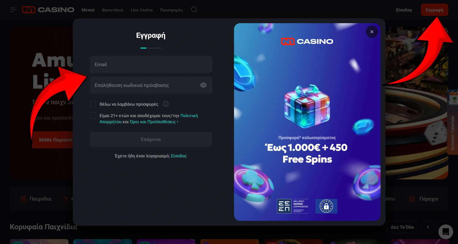Open the Προσφορές menu item
This screenshot has width=458, height=244.
point(172,10)
